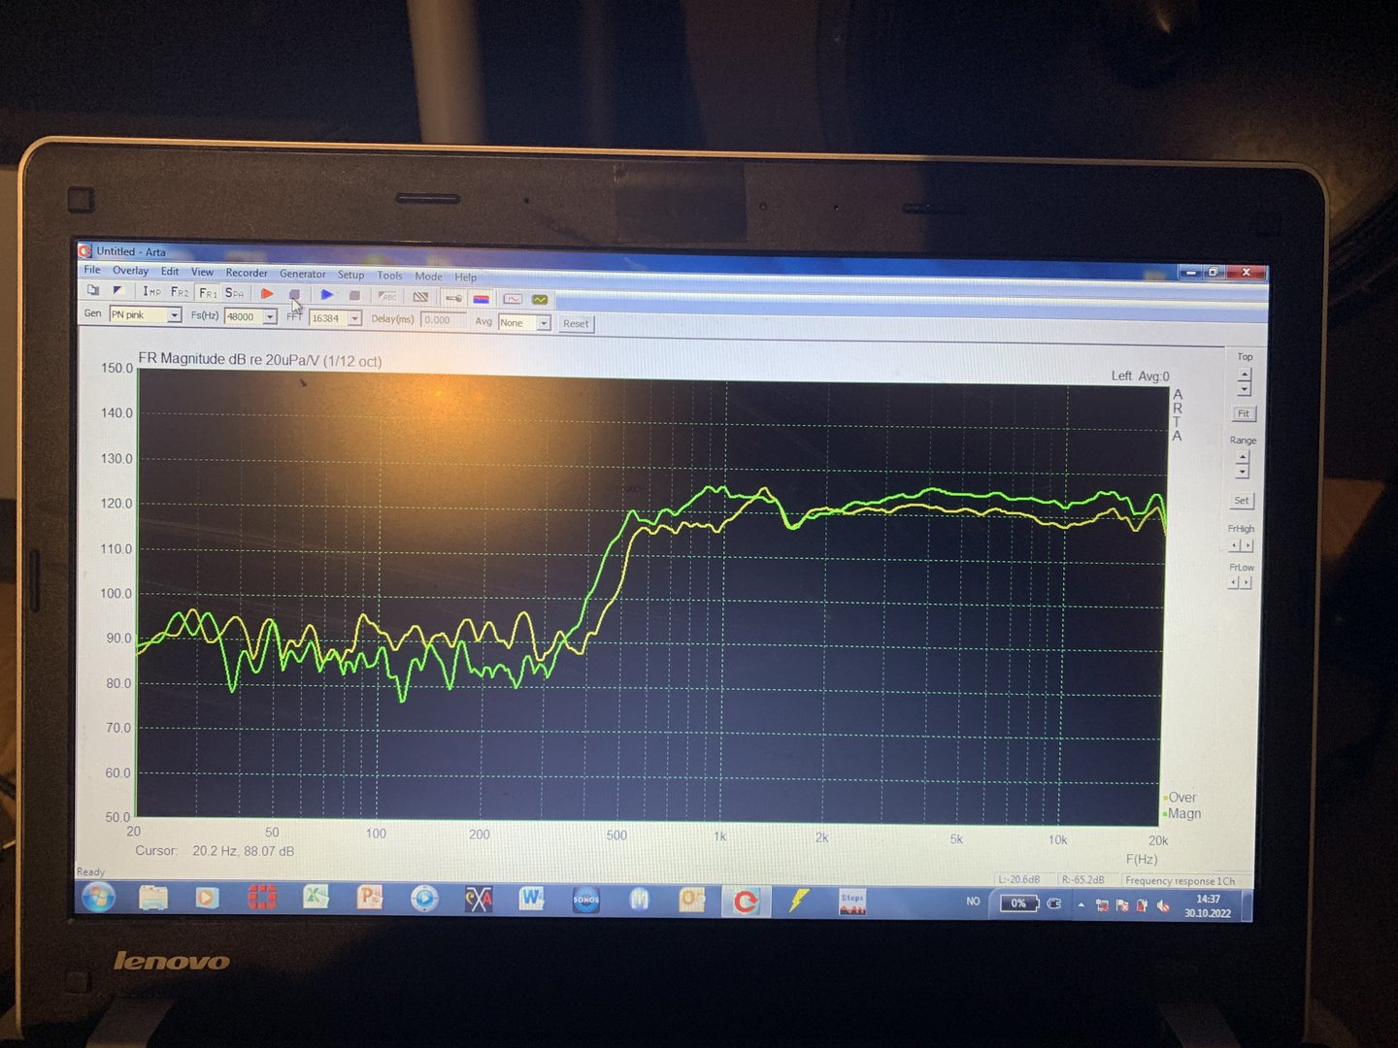This screenshot has width=1398, height=1048.
Task: Click the Set button
Action: (1242, 501)
